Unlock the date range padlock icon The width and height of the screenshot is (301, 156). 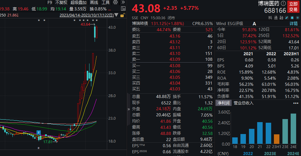(x=122, y=15)
